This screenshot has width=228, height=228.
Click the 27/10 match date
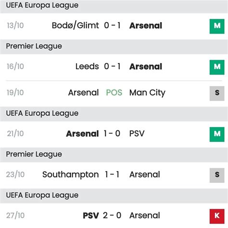[15, 215]
